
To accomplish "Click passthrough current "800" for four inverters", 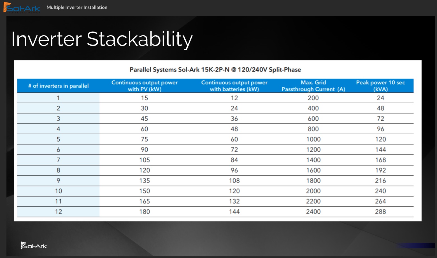I will (x=313, y=129).
